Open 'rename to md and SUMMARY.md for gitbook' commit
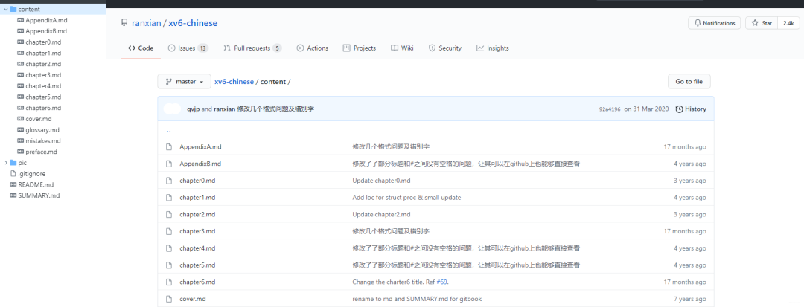Screen dimensions: 804x307 pos(417,299)
